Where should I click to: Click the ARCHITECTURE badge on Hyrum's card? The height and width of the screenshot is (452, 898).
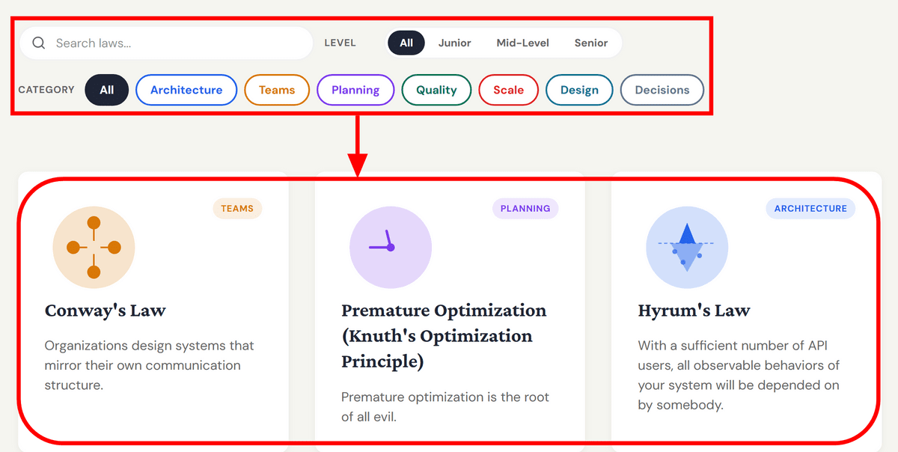(x=810, y=209)
